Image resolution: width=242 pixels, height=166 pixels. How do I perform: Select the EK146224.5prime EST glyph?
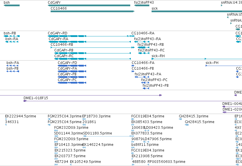pos(84,148)
